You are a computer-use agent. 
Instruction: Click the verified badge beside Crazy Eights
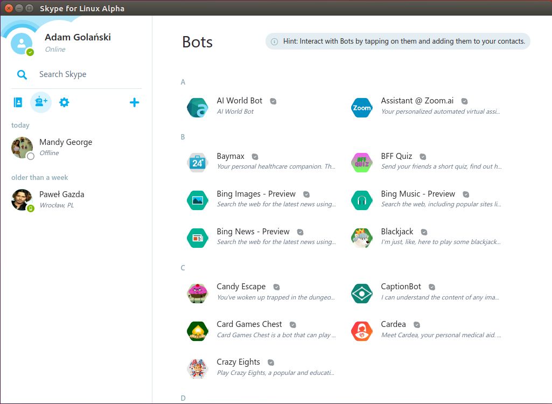(271, 363)
